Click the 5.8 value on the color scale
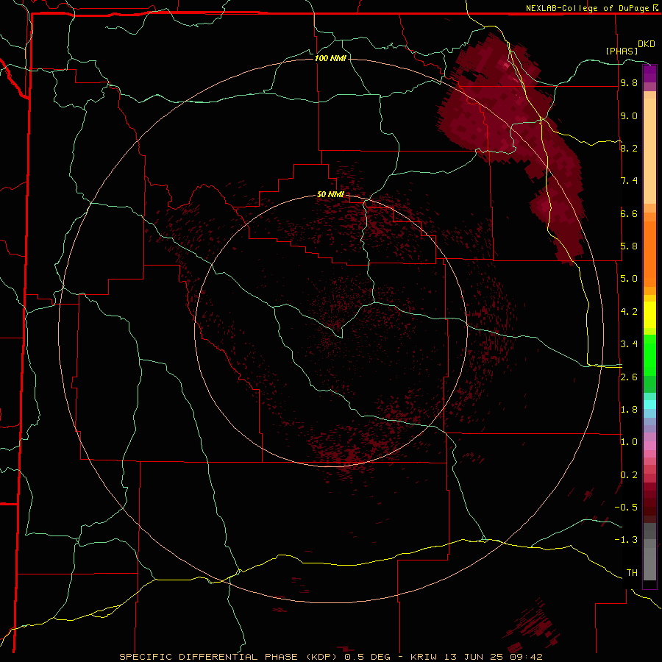The height and width of the screenshot is (662, 662). click(x=629, y=246)
